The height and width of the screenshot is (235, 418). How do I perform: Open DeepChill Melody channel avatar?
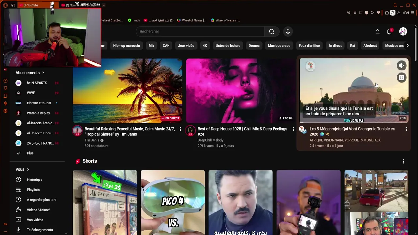click(x=190, y=131)
